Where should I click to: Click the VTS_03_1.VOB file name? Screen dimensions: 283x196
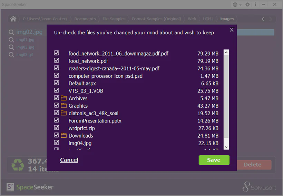coord(86,91)
